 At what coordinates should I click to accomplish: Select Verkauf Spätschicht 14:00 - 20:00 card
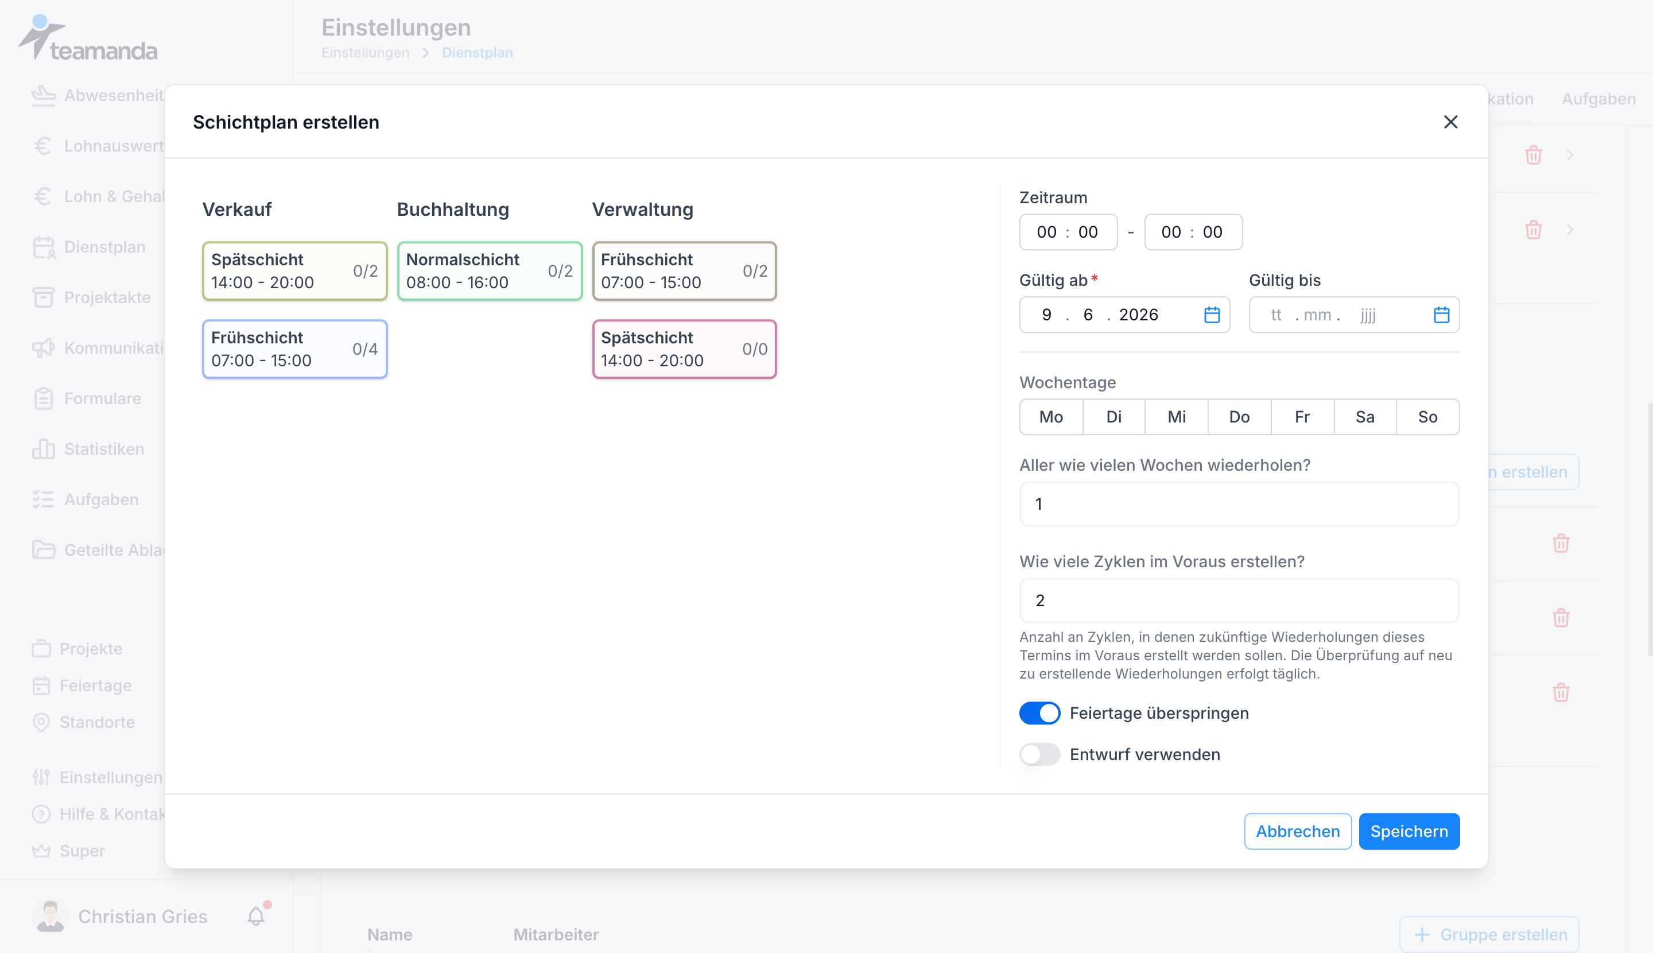[x=294, y=271]
